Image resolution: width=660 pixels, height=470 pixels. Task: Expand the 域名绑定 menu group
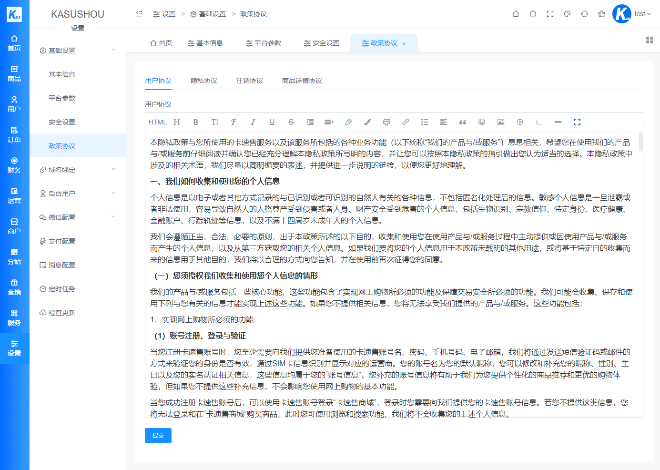tap(78, 169)
